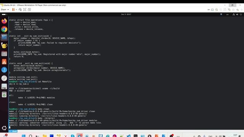Click the 'mutex_init(&sum_mutex);' line
Viewport: 244px width, 137px height.
(x=27, y=52)
